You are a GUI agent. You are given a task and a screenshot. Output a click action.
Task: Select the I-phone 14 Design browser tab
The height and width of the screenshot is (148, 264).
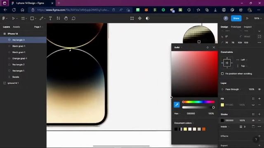click(x=32, y=3)
